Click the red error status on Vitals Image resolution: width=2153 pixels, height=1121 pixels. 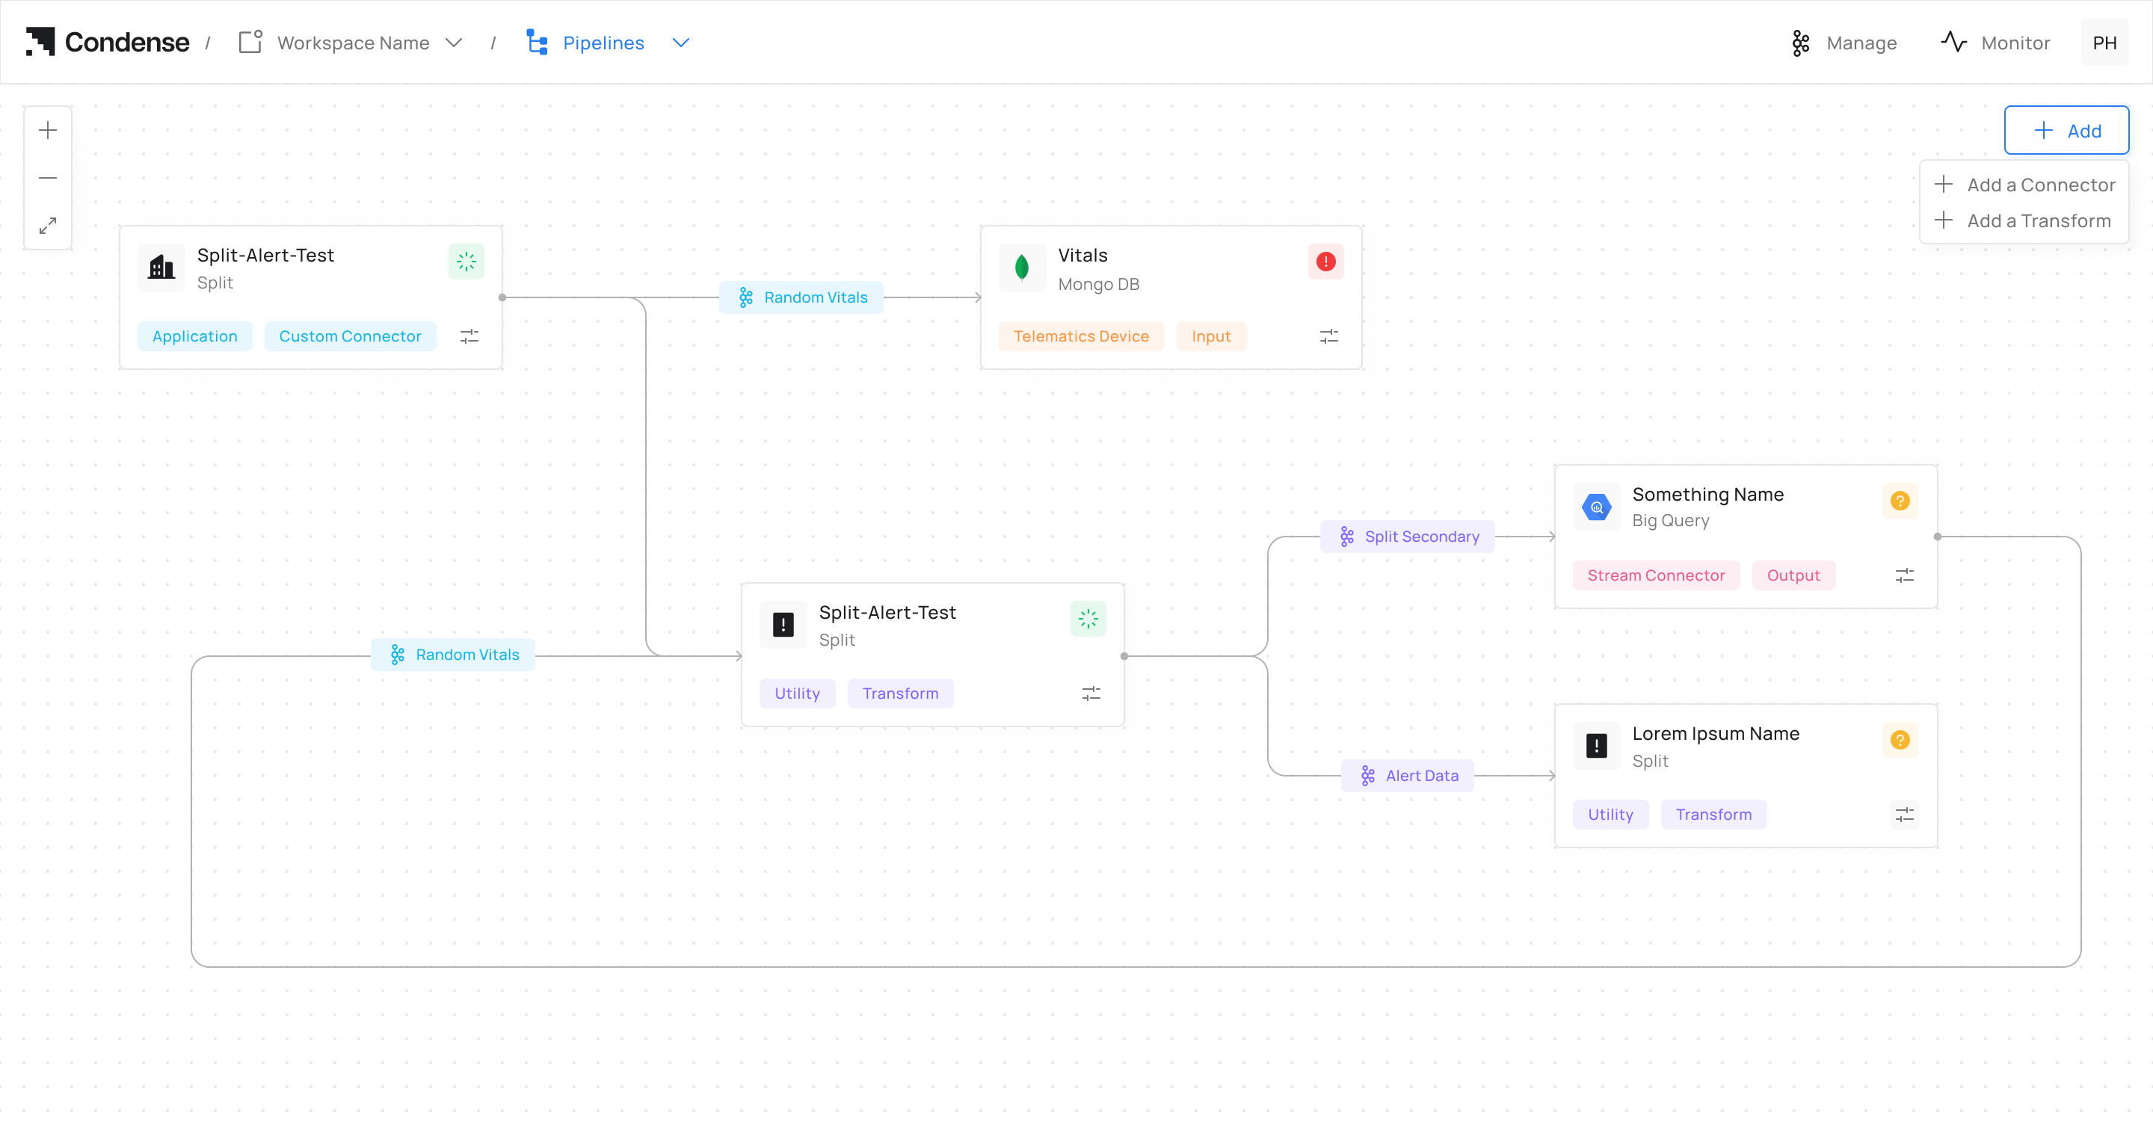coord(1325,262)
